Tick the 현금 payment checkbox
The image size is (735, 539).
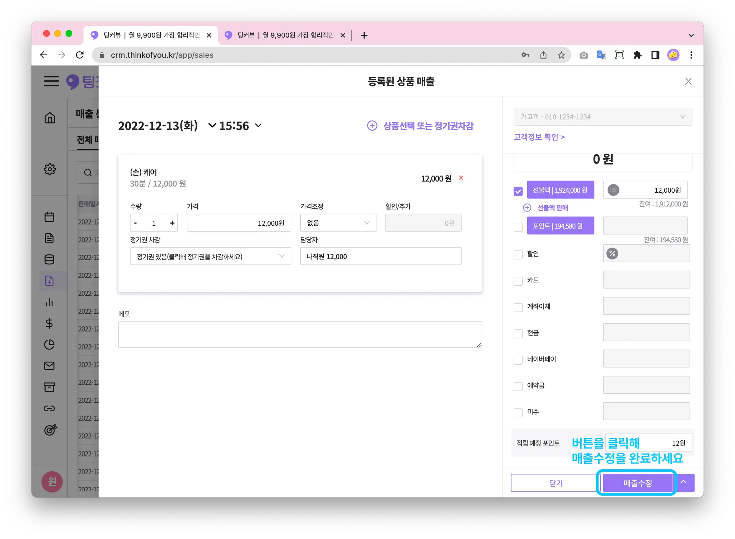pyautogui.click(x=518, y=333)
